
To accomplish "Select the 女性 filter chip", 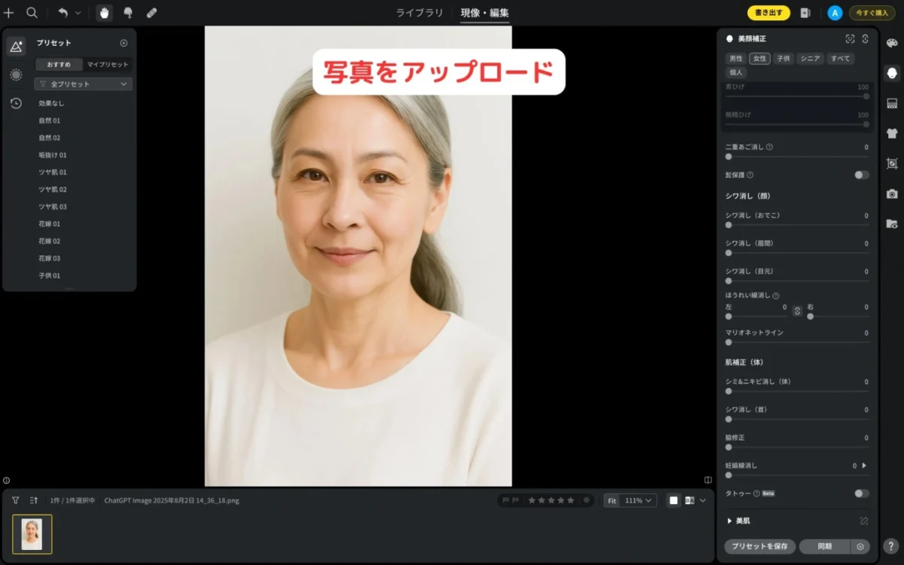I will [759, 58].
